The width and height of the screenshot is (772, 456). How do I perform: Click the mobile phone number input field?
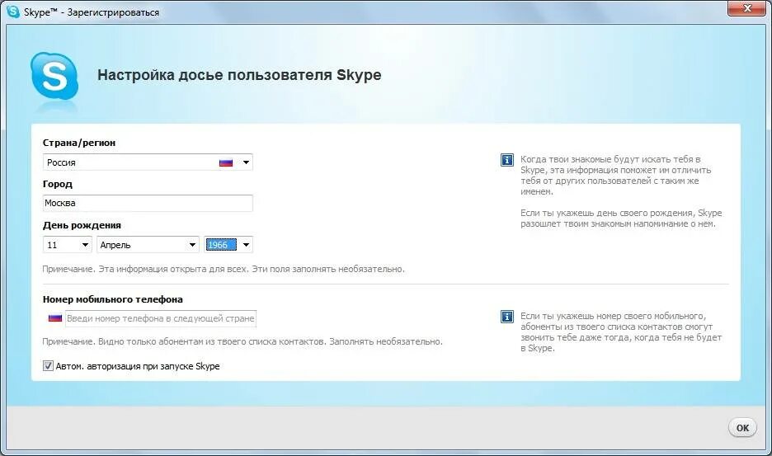[x=161, y=318]
